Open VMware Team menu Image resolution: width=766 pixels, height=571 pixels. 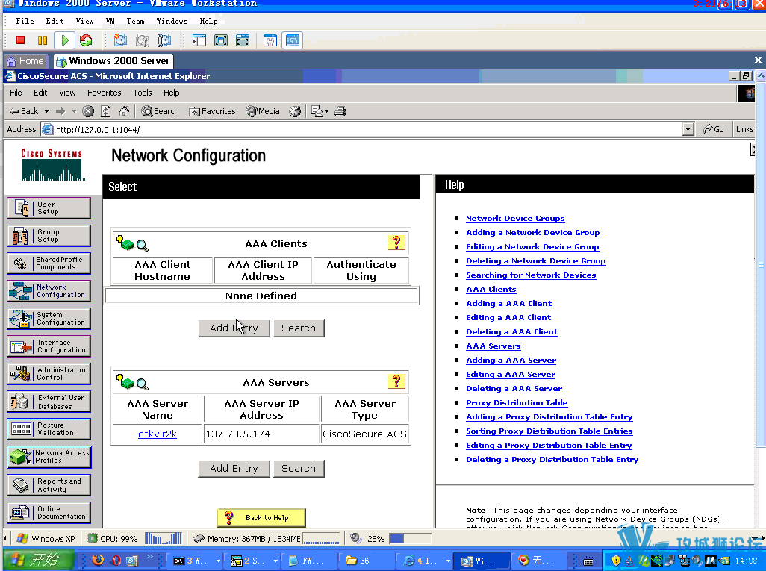[135, 21]
